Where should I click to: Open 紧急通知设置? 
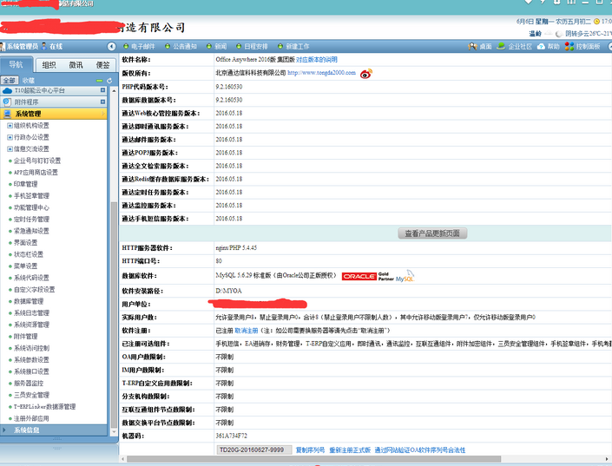pos(31,231)
